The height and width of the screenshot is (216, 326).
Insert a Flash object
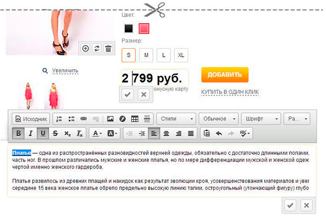click(x=122, y=119)
